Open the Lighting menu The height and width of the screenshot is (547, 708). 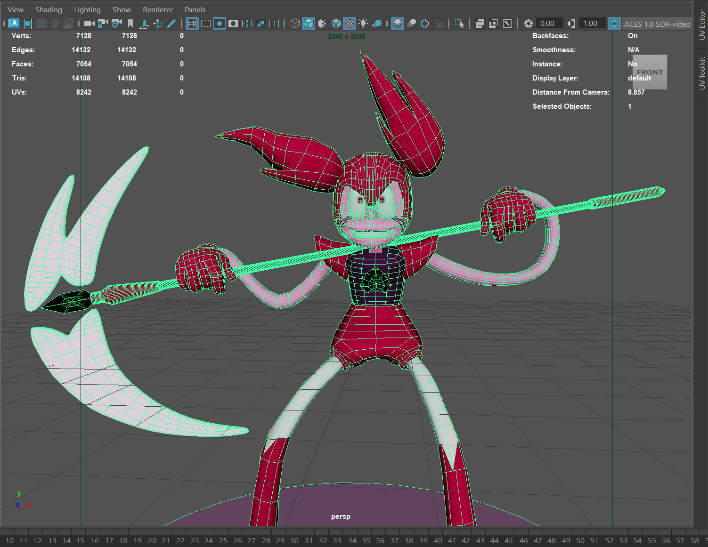[x=87, y=9]
